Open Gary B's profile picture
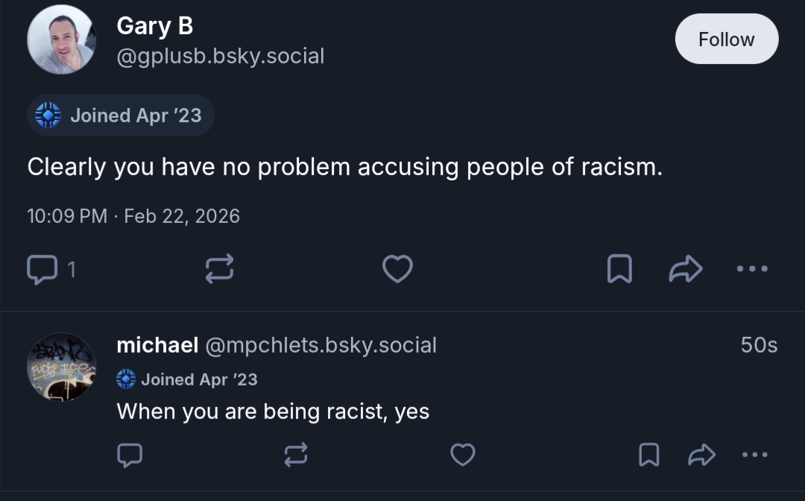This screenshot has height=501, width=805. tap(61, 40)
